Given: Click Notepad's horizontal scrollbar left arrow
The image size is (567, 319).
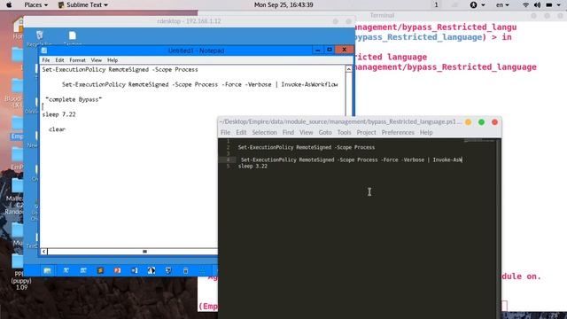Looking at the screenshot, I should pyautogui.click(x=43, y=252).
